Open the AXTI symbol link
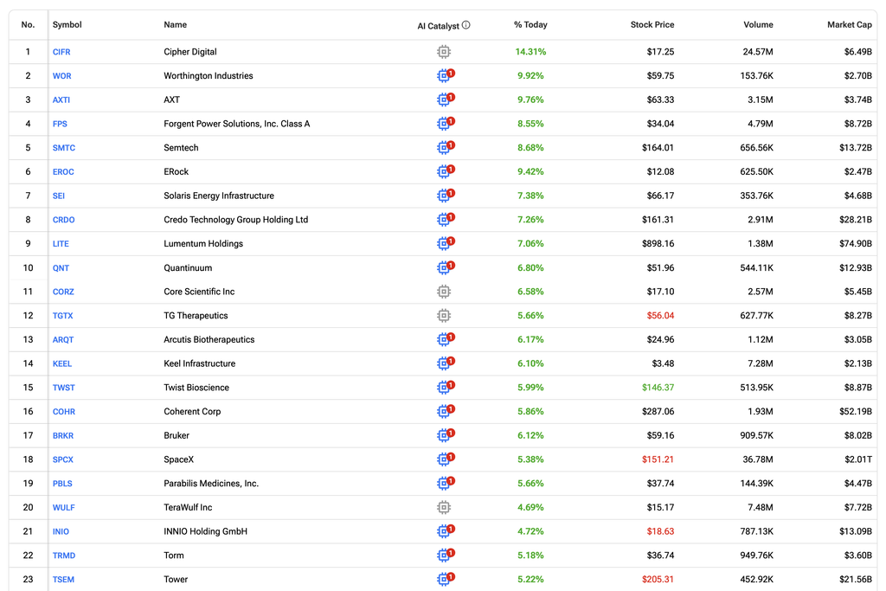This screenshot has height=591, width=886. [61, 100]
